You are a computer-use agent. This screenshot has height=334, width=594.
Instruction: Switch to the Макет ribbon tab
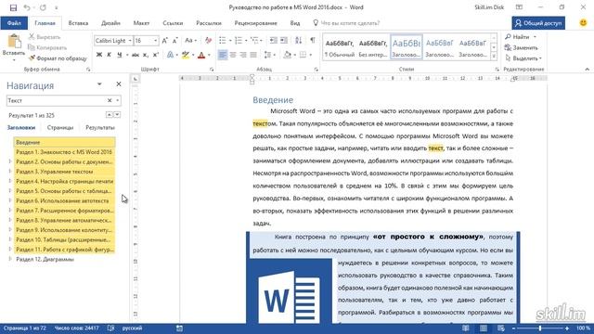click(x=141, y=23)
